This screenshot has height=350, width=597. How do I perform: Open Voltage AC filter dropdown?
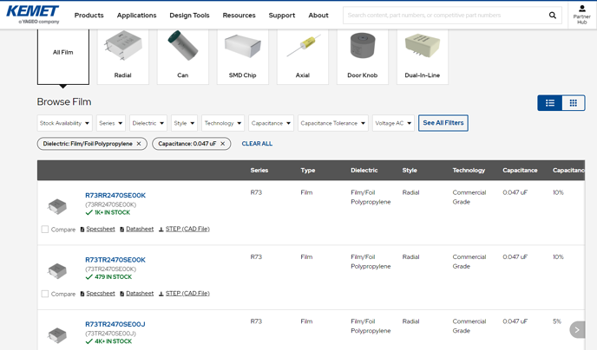coord(393,123)
